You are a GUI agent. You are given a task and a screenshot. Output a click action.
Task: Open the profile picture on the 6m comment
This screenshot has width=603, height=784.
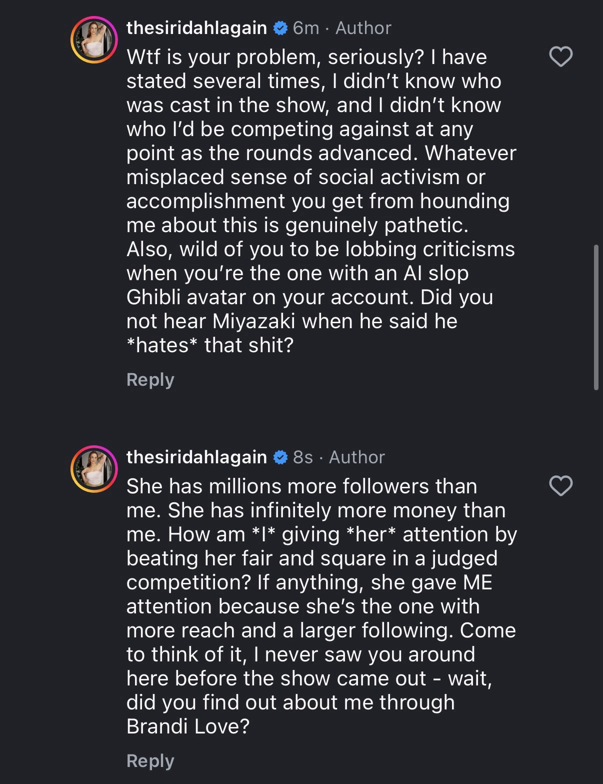[94, 40]
